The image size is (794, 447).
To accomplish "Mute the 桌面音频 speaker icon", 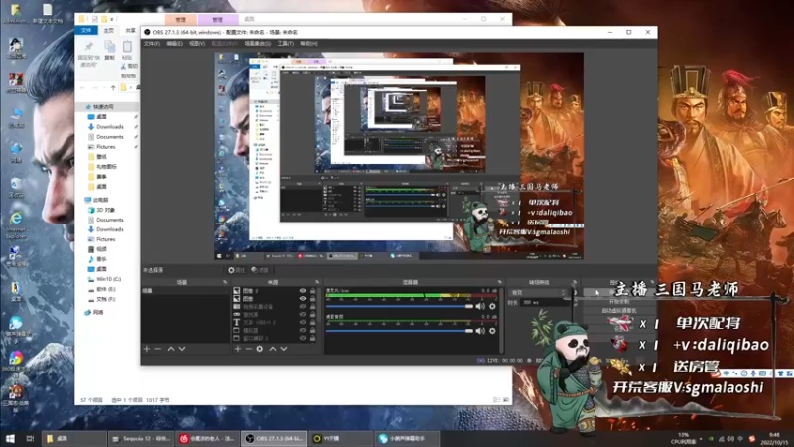I will tap(480, 331).
